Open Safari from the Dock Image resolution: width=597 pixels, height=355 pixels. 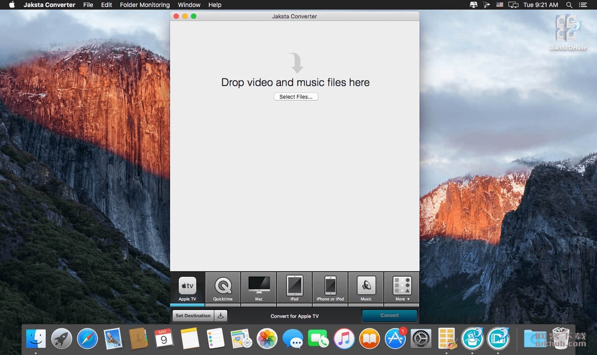coord(87,338)
